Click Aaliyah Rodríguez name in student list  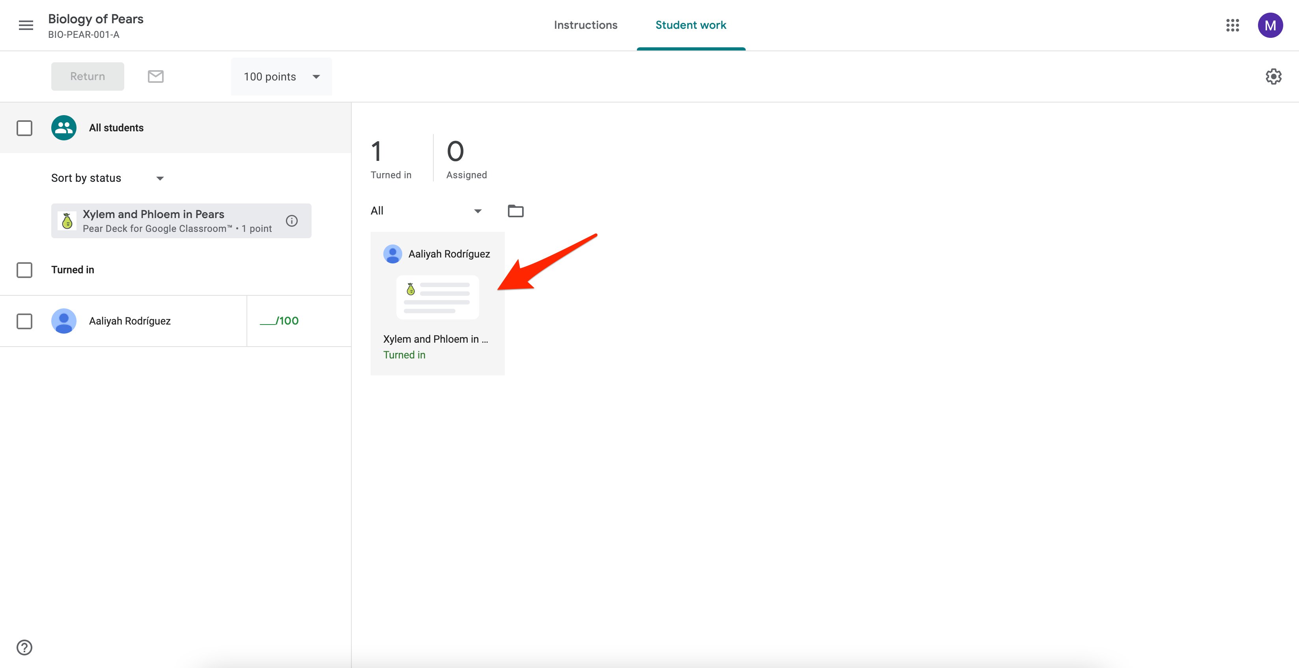coord(130,321)
